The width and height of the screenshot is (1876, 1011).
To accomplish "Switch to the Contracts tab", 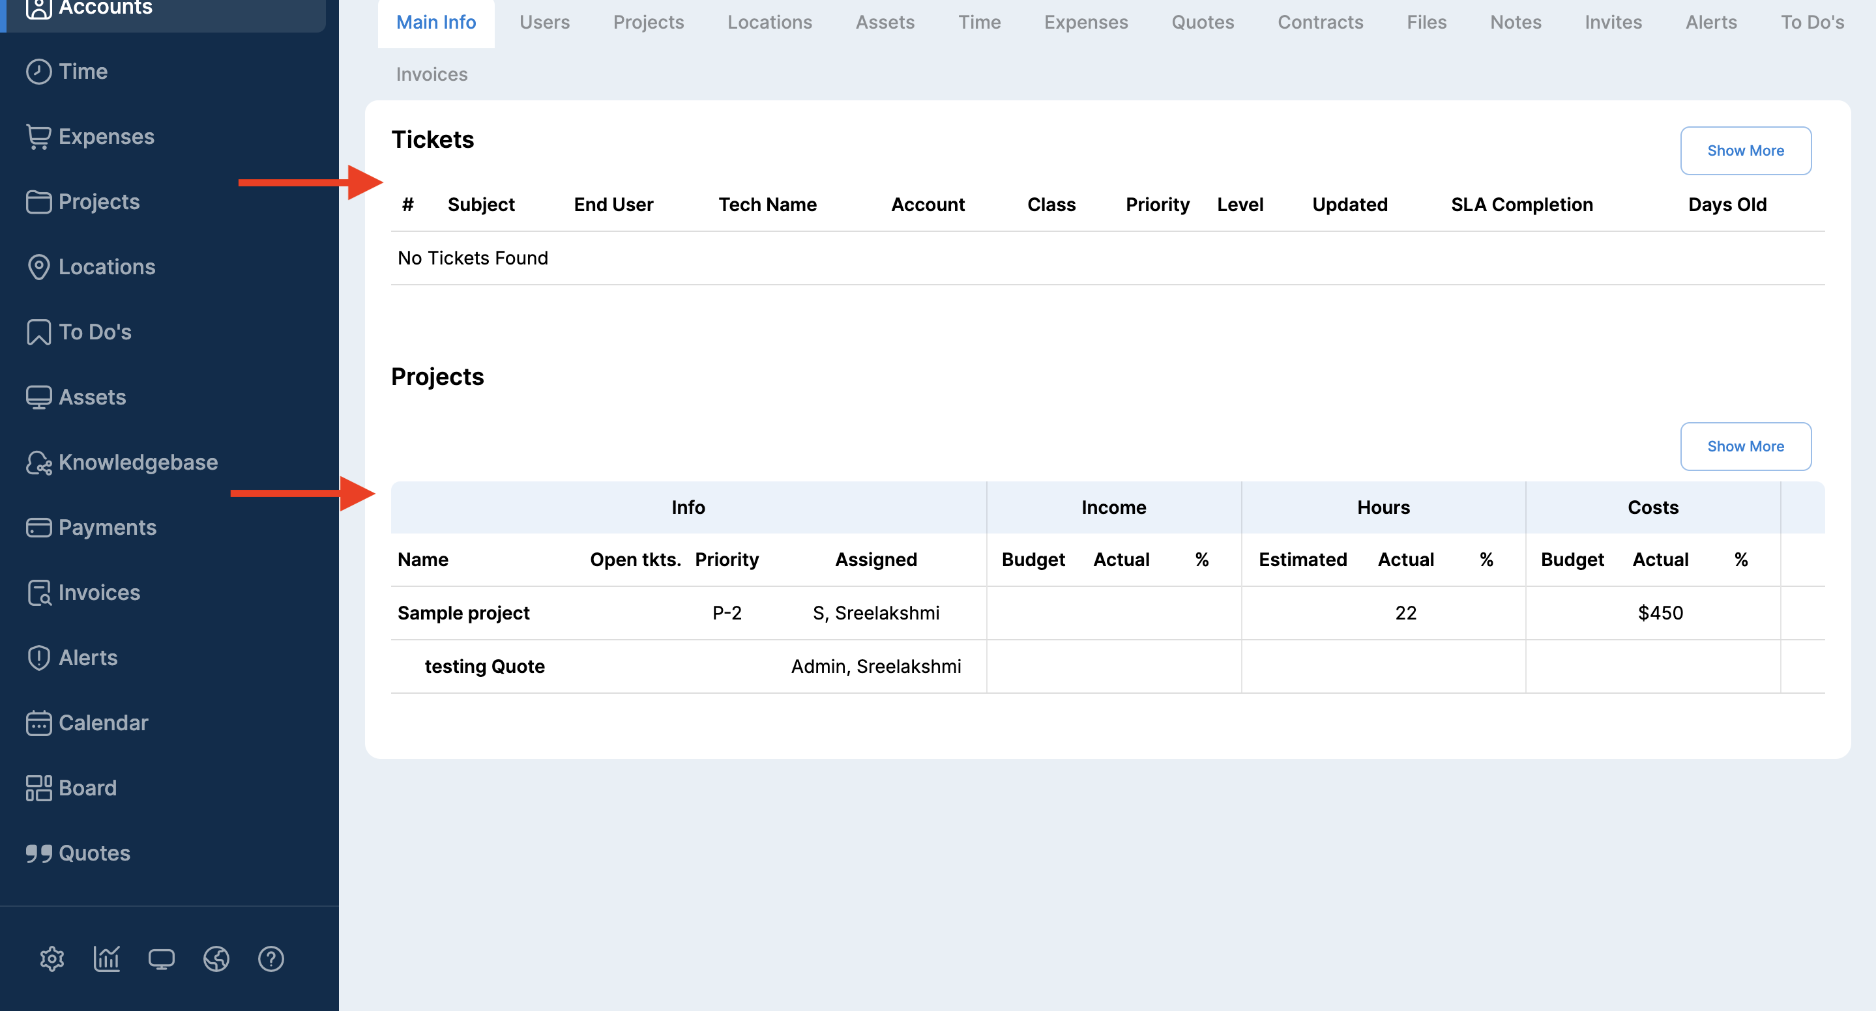I will (x=1319, y=22).
